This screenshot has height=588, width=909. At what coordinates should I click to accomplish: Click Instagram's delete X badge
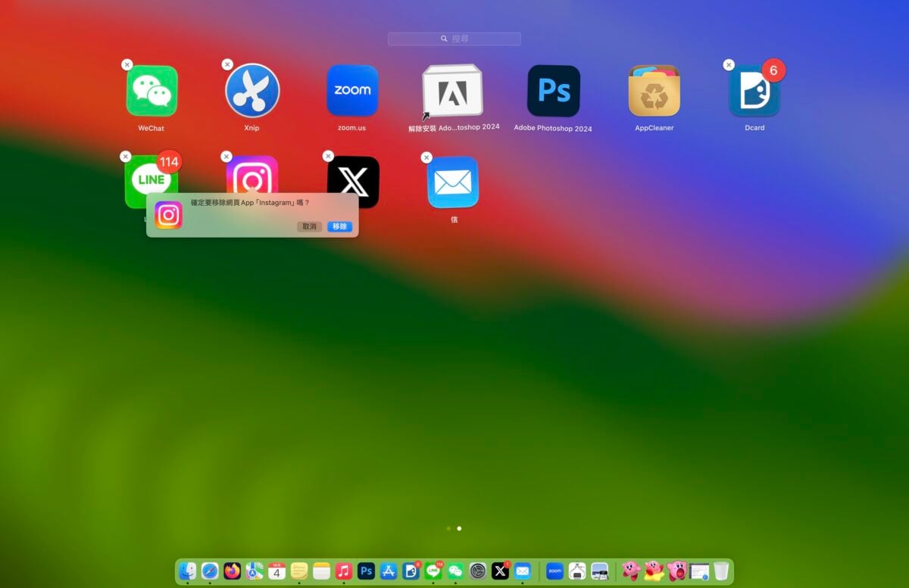[226, 157]
